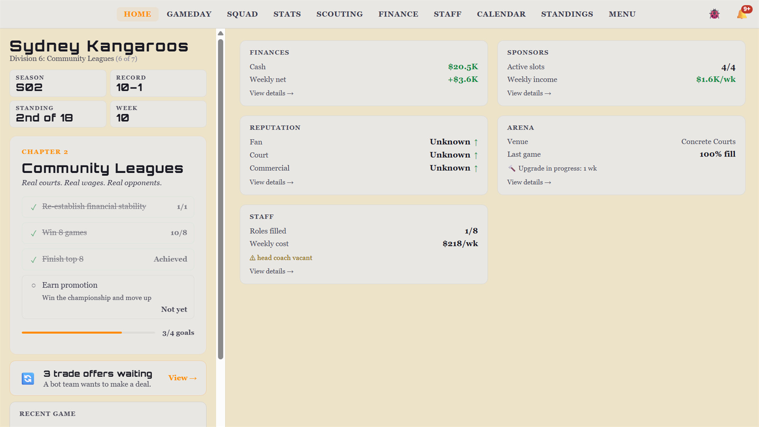Screen dimensions: 759x427
Task: Open the Stats tab
Action: tap(287, 14)
